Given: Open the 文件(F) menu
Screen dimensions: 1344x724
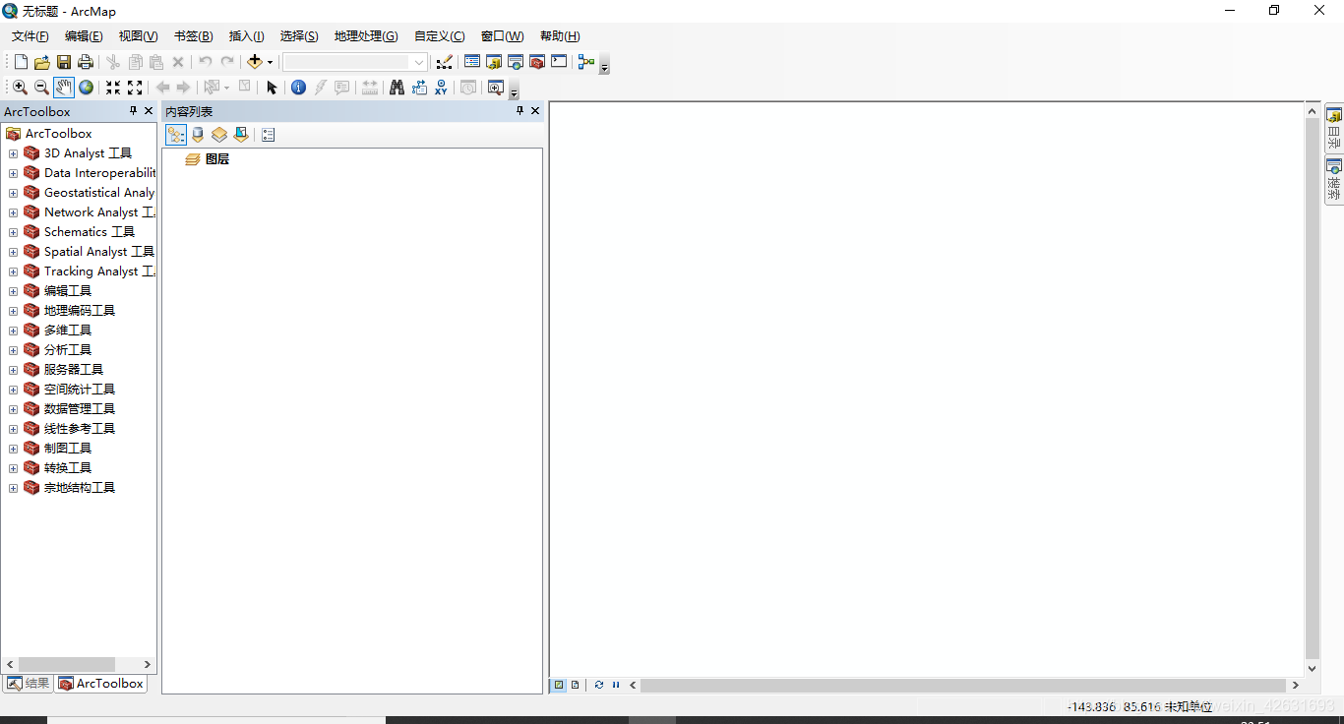Looking at the screenshot, I should click(x=31, y=36).
